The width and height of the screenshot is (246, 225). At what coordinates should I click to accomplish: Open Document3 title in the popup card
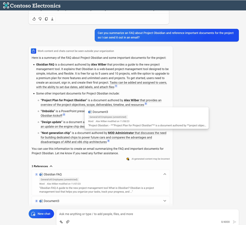[100, 112]
